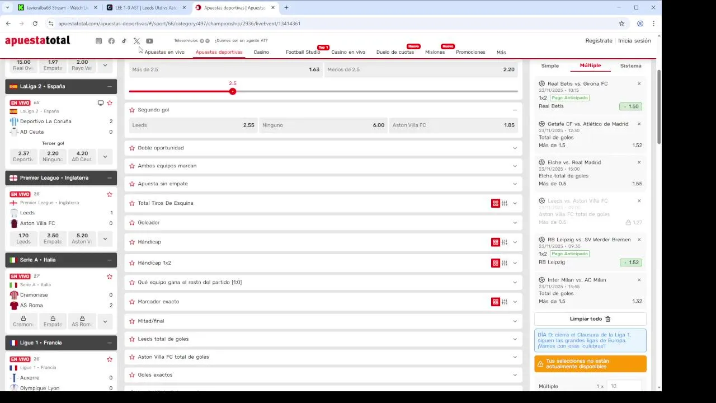Screen dimensions: 716x403
Task: Expand more markets for Deportivo La Coruña odds
Action: click(x=105, y=156)
